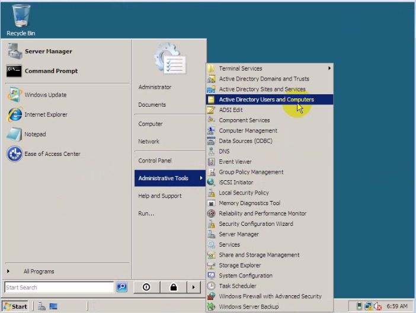Image resolution: width=416 pixels, height=313 pixels.
Task: Open Task Scheduler
Action: pyautogui.click(x=270, y=286)
